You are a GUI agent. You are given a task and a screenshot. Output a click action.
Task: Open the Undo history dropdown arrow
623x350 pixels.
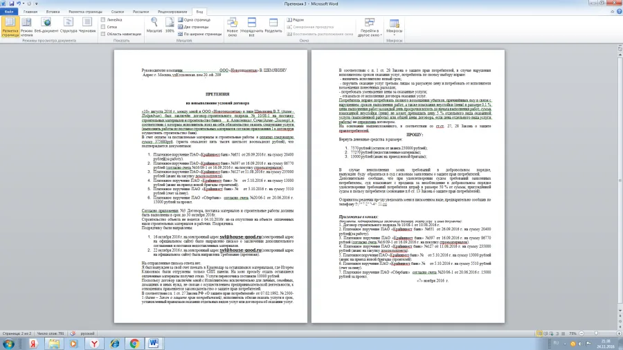pyautogui.click(x=23, y=3)
